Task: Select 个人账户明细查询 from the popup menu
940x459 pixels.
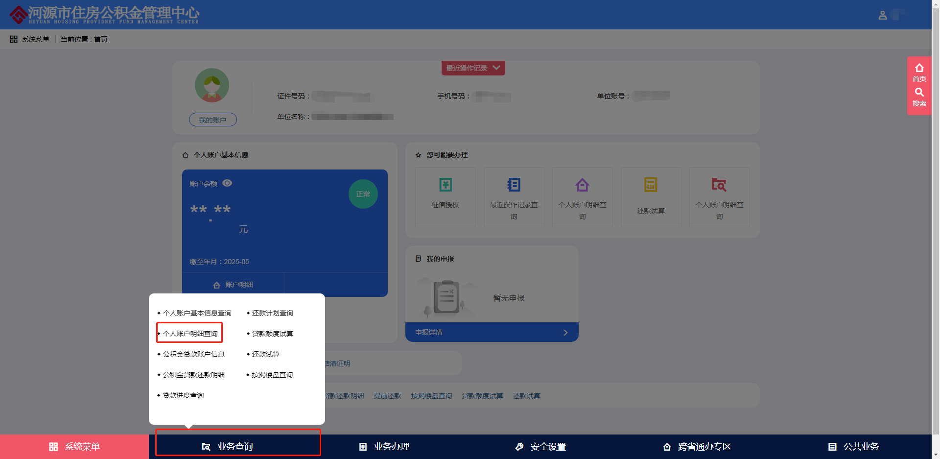Action: [189, 333]
